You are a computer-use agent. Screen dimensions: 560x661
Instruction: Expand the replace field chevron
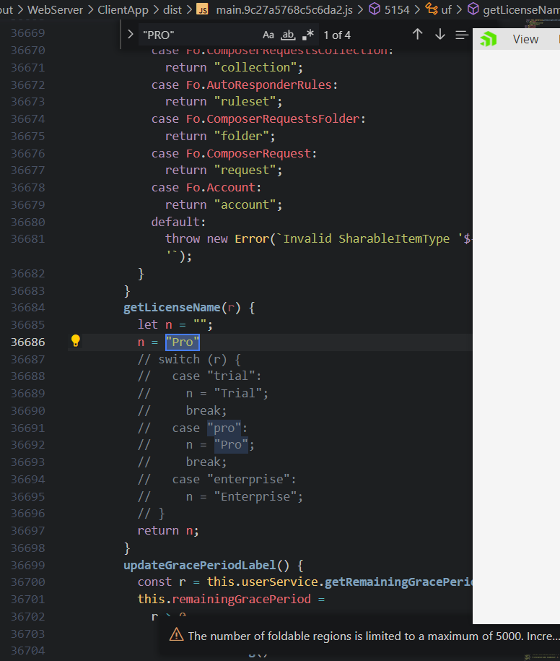(130, 35)
